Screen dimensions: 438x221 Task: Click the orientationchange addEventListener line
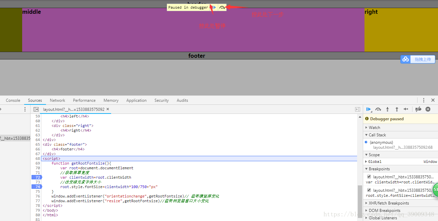pyautogui.click(x=135, y=196)
